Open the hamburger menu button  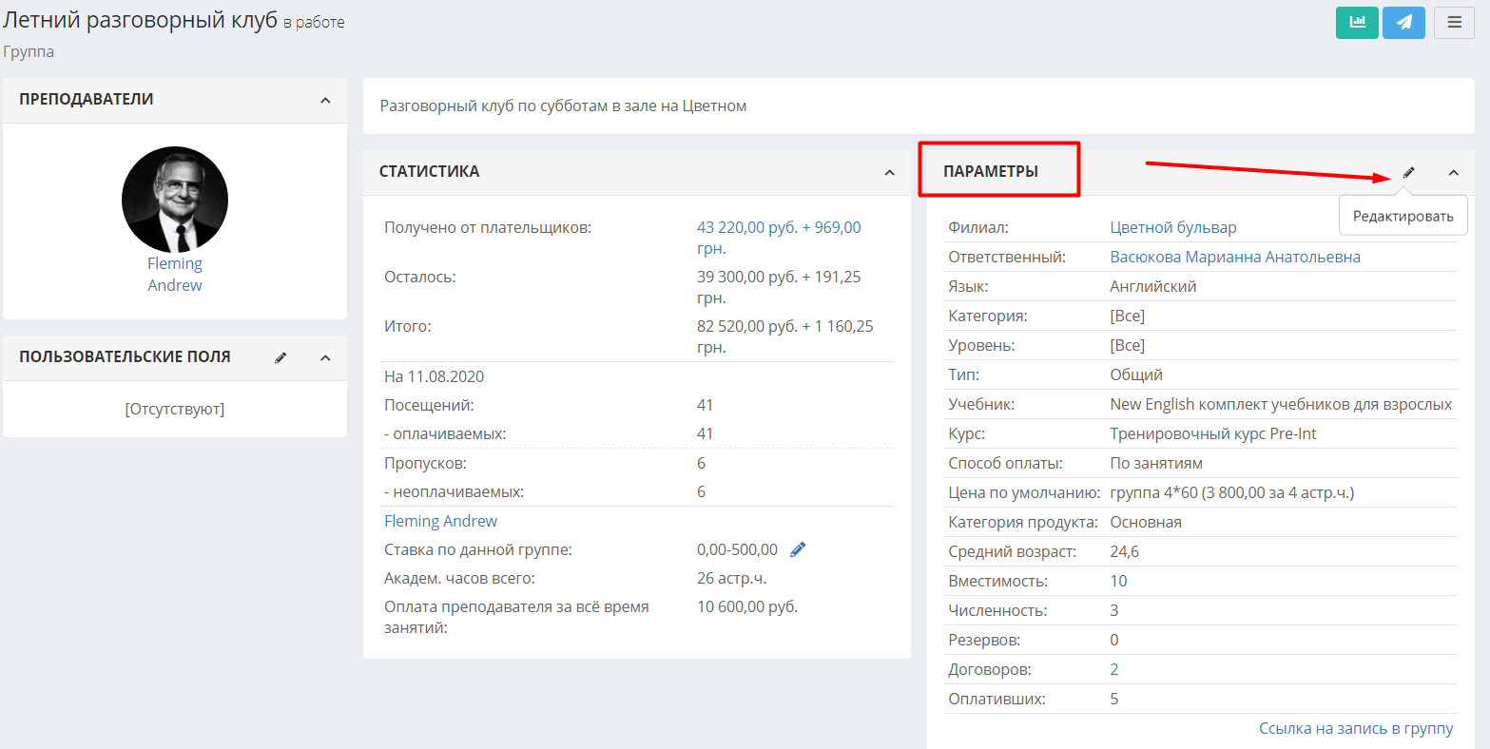pos(1454,23)
